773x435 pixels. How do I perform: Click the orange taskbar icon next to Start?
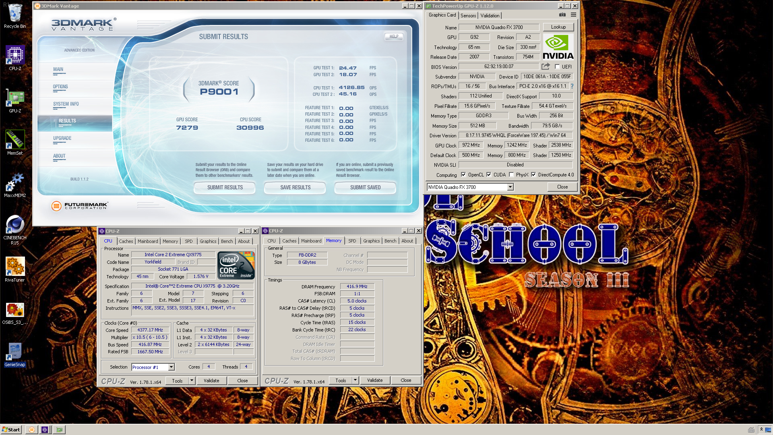click(32, 430)
